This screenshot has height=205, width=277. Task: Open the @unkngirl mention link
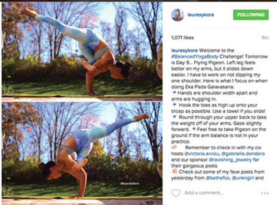coord(243,178)
